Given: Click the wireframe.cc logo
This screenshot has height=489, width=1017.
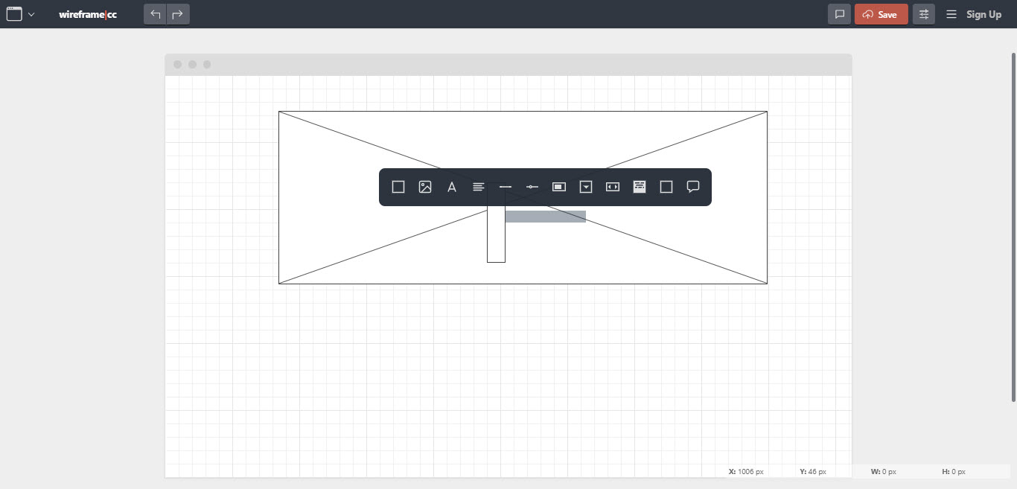Looking at the screenshot, I should pyautogui.click(x=88, y=13).
